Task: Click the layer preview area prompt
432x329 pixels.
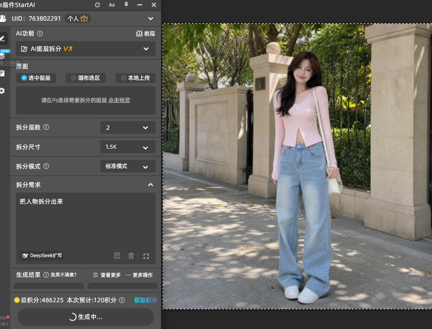Action: point(86,100)
